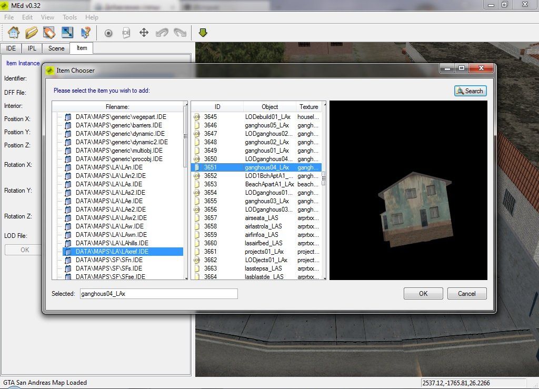Click the IDE document toolbar icon
The height and width of the screenshot is (389, 539).
pyautogui.click(x=126, y=33)
